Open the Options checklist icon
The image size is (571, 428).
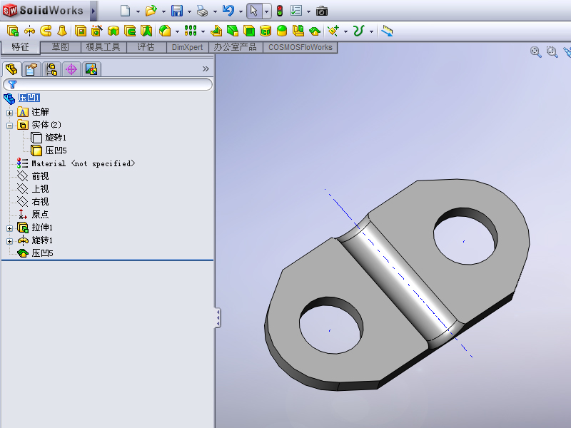(296, 11)
